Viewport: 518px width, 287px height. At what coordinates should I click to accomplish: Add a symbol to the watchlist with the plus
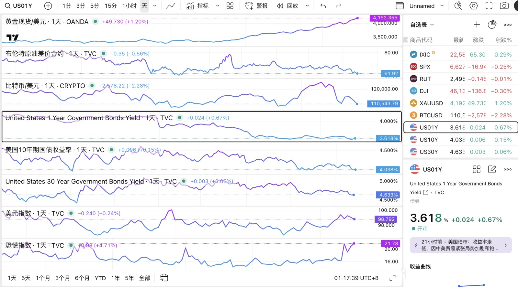(477, 25)
